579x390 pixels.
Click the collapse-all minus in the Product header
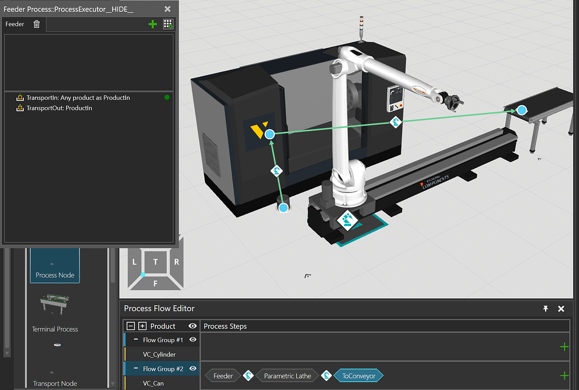click(x=131, y=326)
